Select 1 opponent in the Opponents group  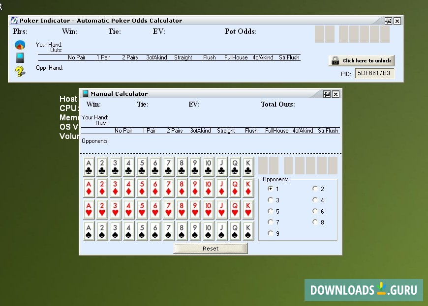click(271, 189)
